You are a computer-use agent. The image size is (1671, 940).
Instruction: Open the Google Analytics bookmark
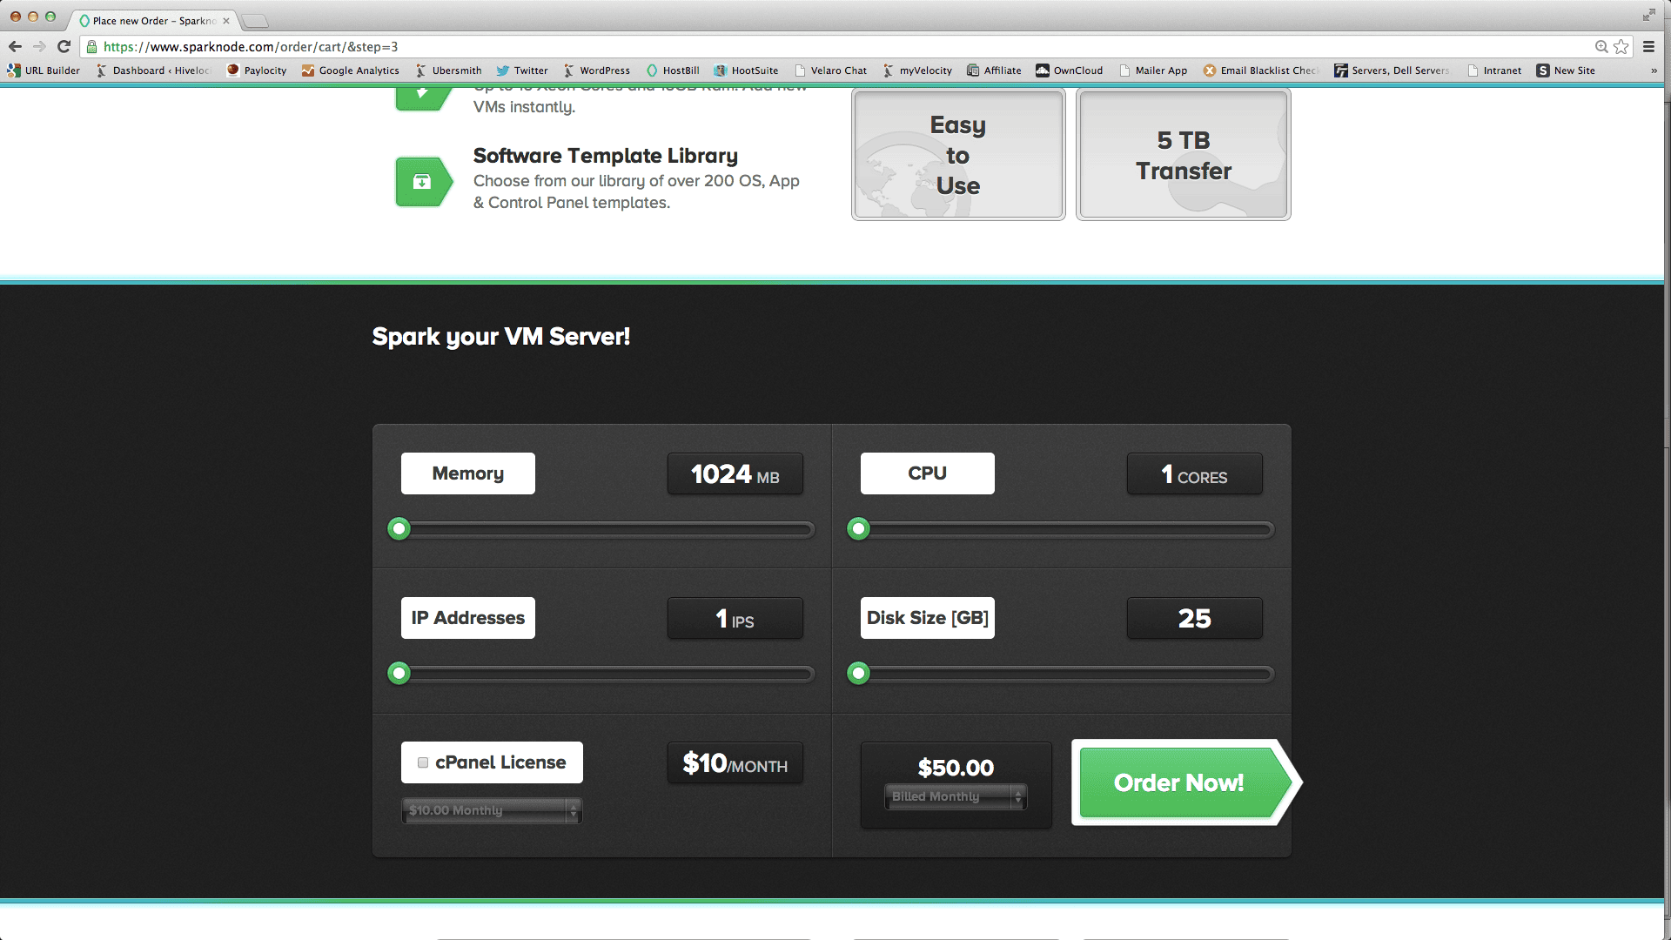point(350,70)
